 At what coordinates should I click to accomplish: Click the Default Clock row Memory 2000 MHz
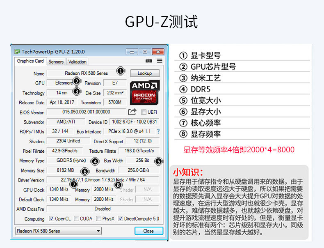pyautogui.click(x=104, y=199)
